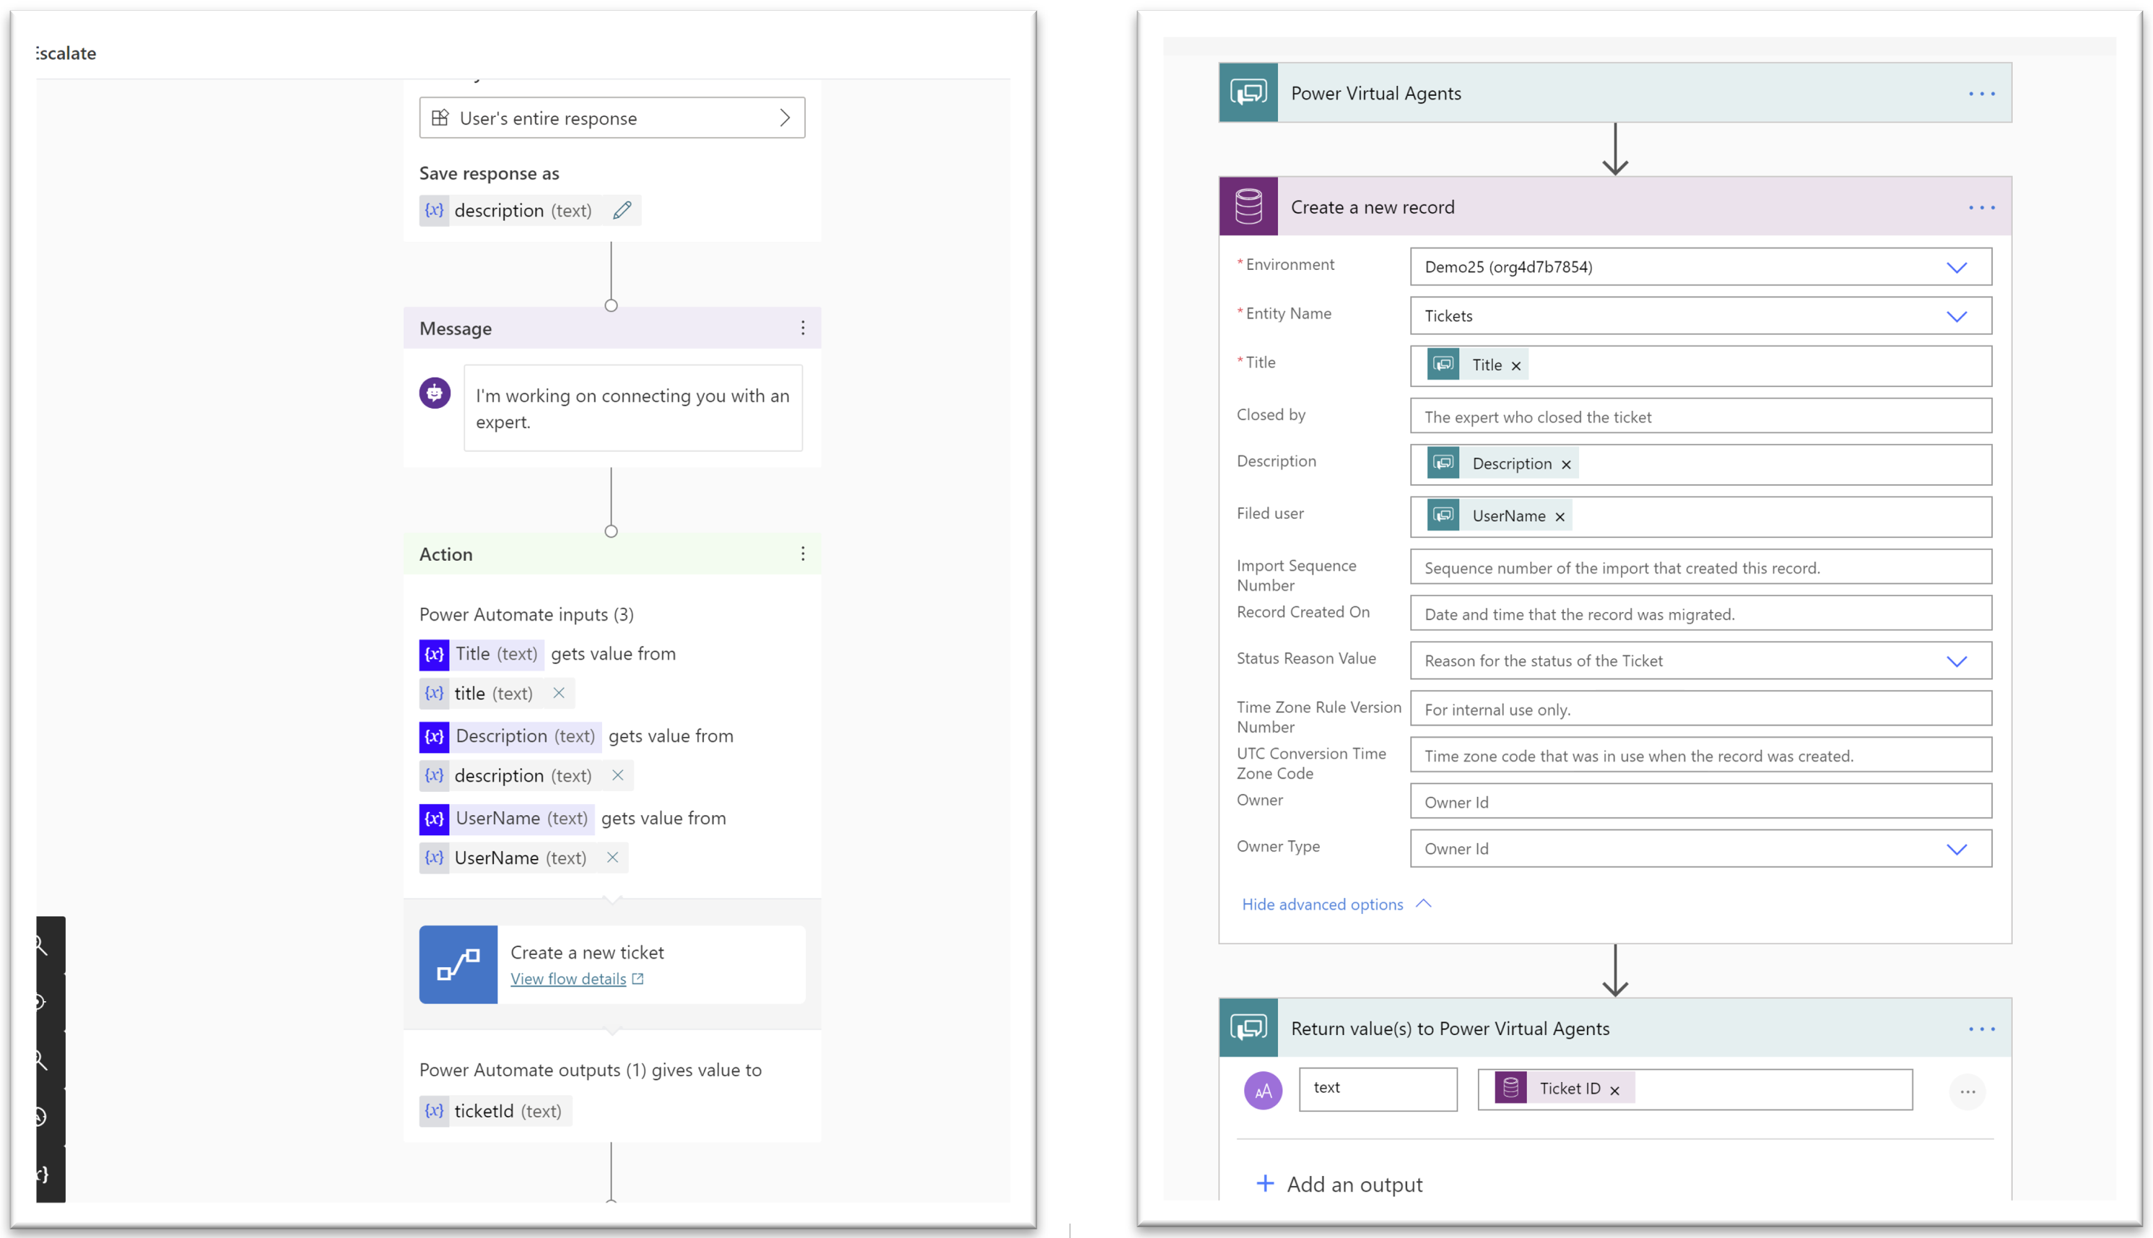
Task: Click the pencil icon next to description variable
Action: [x=622, y=210]
